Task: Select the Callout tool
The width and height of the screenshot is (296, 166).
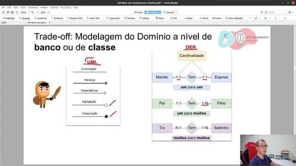Action: [x=144, y=18]
